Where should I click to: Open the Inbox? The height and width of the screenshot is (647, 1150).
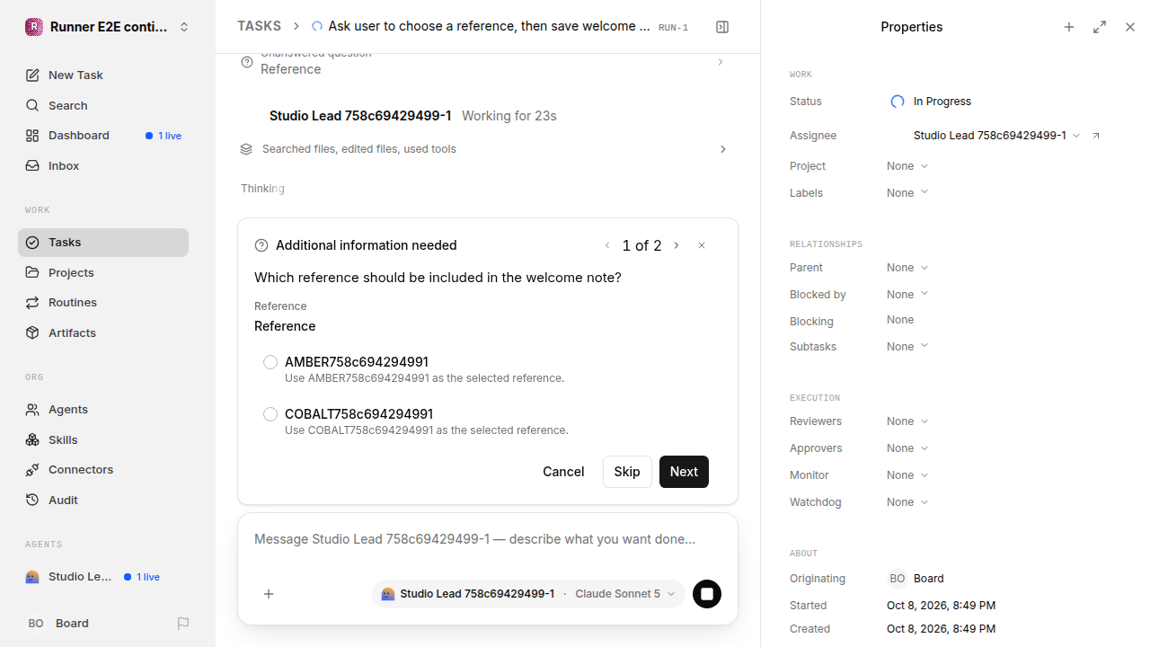[x=103, y=166]
